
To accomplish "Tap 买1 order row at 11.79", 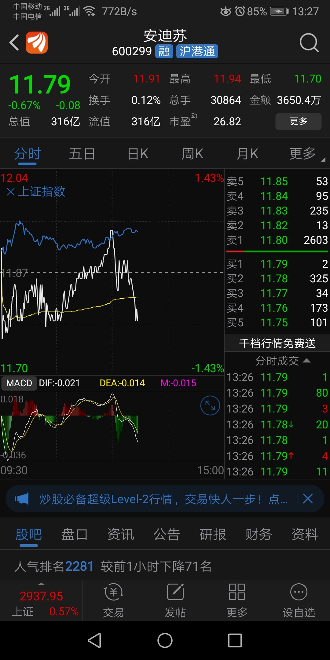I will tap(277, 264).
